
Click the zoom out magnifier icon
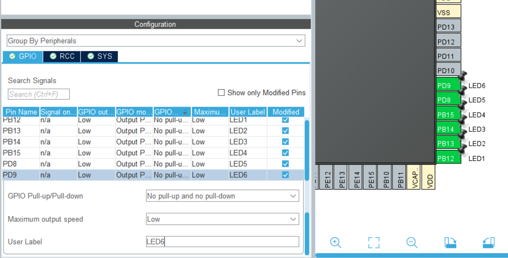[x=412, y=243]
